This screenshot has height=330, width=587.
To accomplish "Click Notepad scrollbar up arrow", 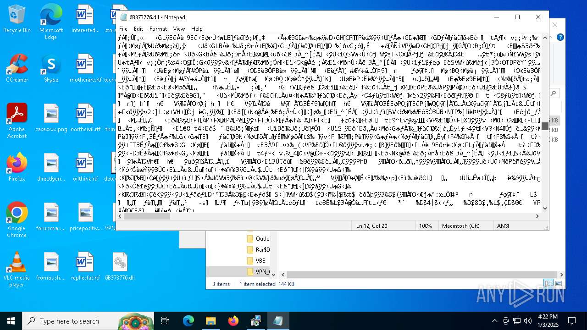I will pos(545,37).
